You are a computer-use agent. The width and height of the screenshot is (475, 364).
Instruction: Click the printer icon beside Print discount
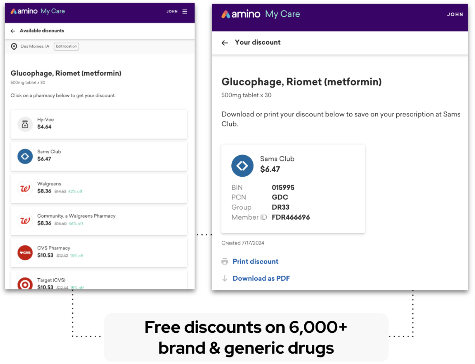(x=225, y=261)
